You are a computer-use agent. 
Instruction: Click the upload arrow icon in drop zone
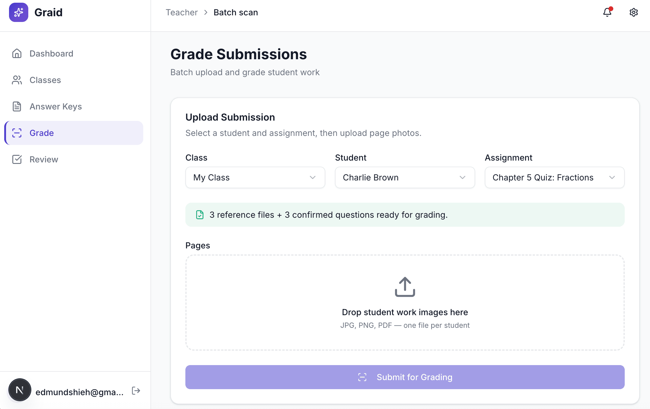pos(405,287)
